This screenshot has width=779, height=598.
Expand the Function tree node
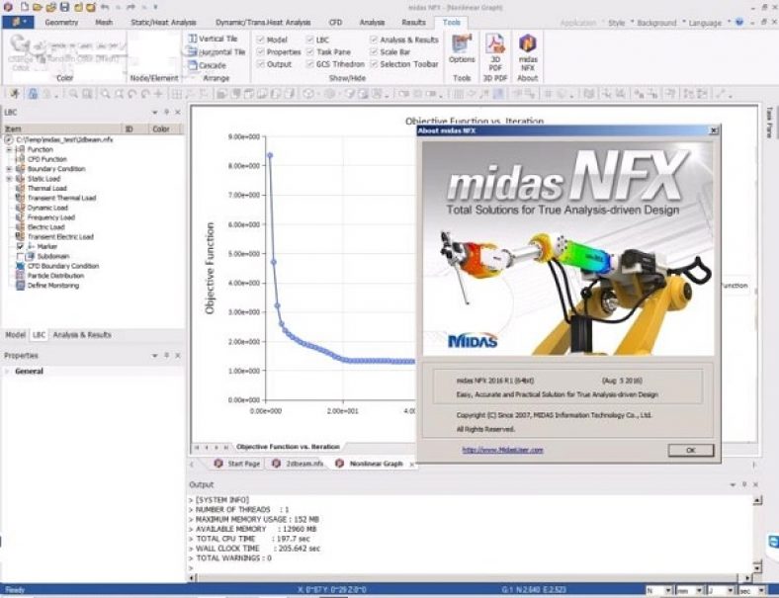(9, 149)
